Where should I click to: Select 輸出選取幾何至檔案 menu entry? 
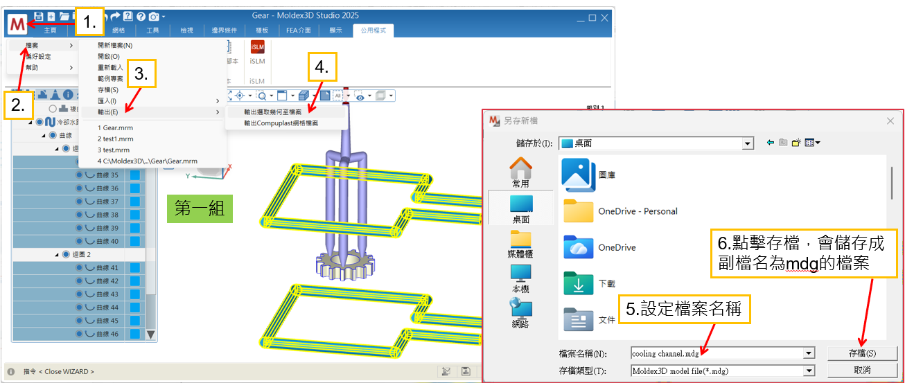pos(272,111)
